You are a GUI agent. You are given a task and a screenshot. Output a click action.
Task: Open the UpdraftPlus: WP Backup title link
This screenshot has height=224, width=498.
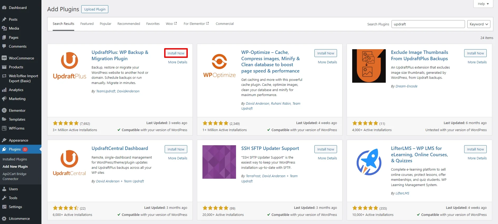(120, 55)
